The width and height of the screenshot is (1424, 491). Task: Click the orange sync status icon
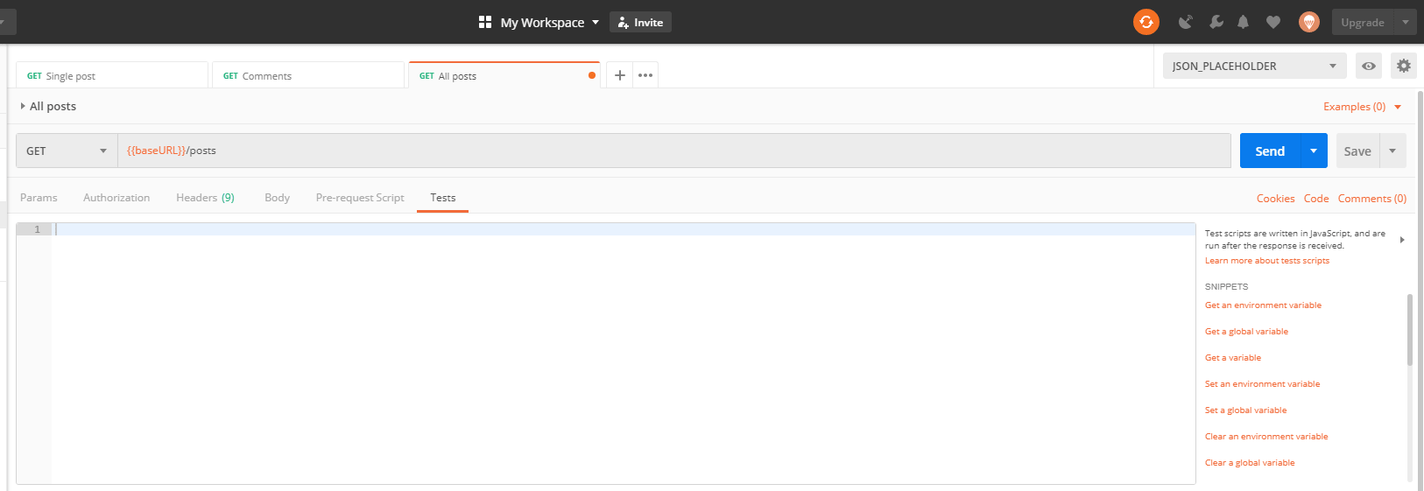[x=1146, y=22]
